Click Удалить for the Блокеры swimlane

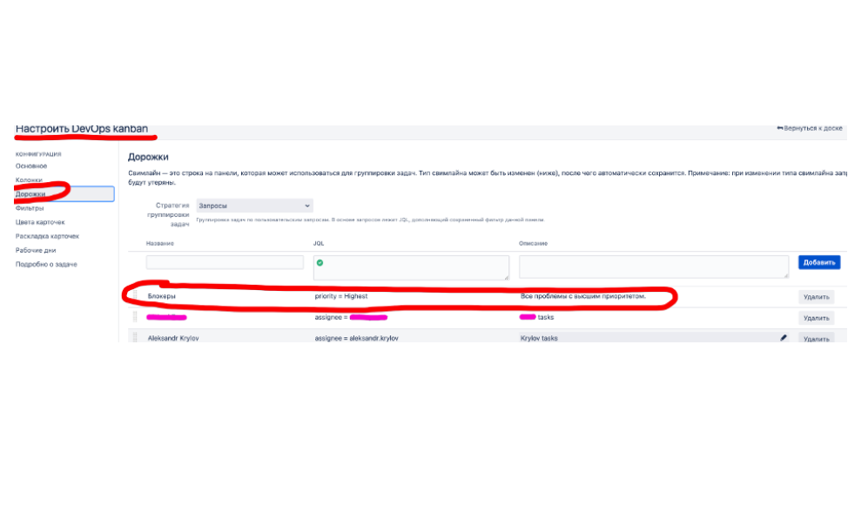[x=816, y=297]
